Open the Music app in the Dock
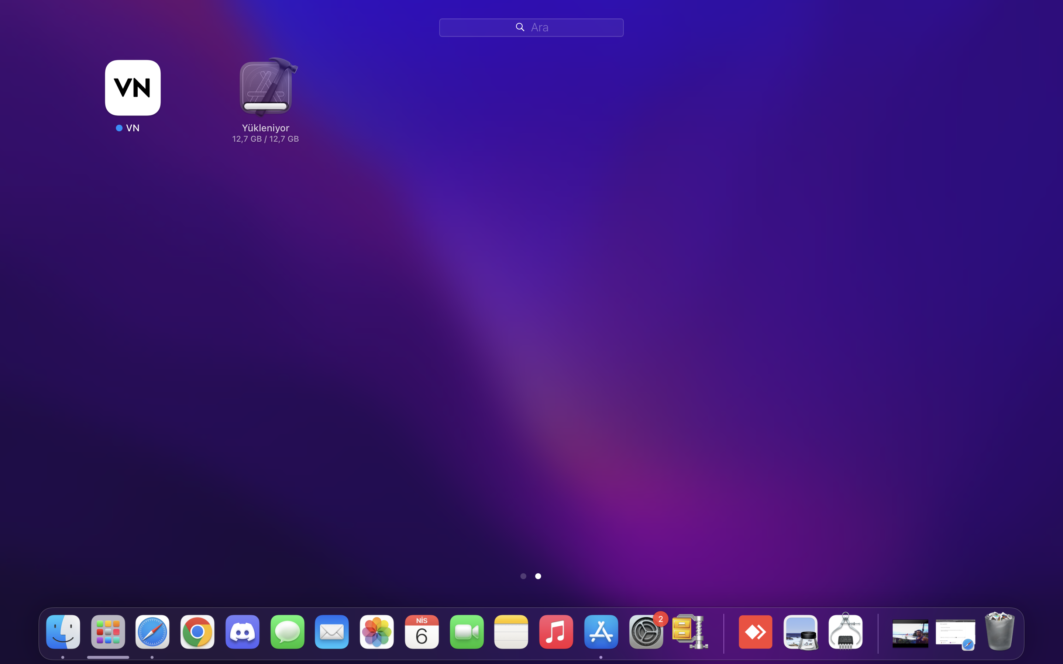Screen dimensions: 1063x664 [x=556, y=632]
